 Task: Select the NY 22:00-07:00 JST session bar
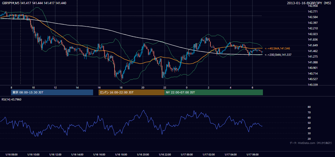tap(214, 92)
